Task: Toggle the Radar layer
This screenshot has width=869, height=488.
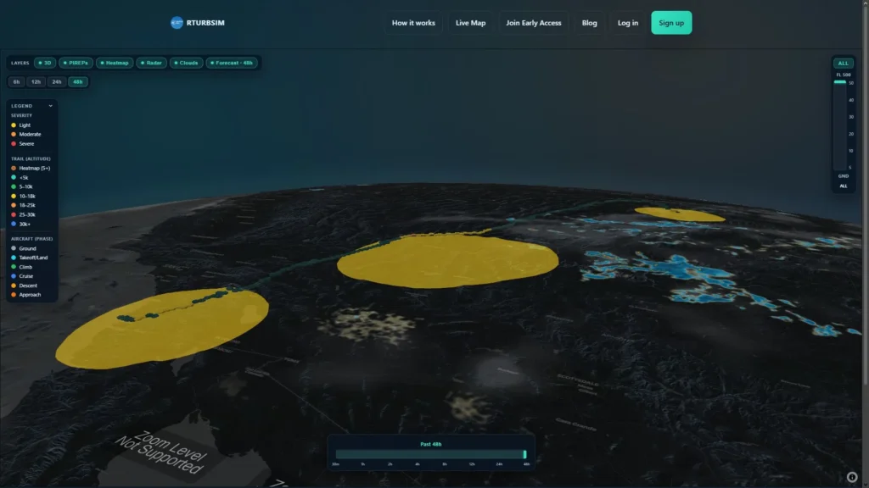Action: pyautogui.click(x=151, y=63)
